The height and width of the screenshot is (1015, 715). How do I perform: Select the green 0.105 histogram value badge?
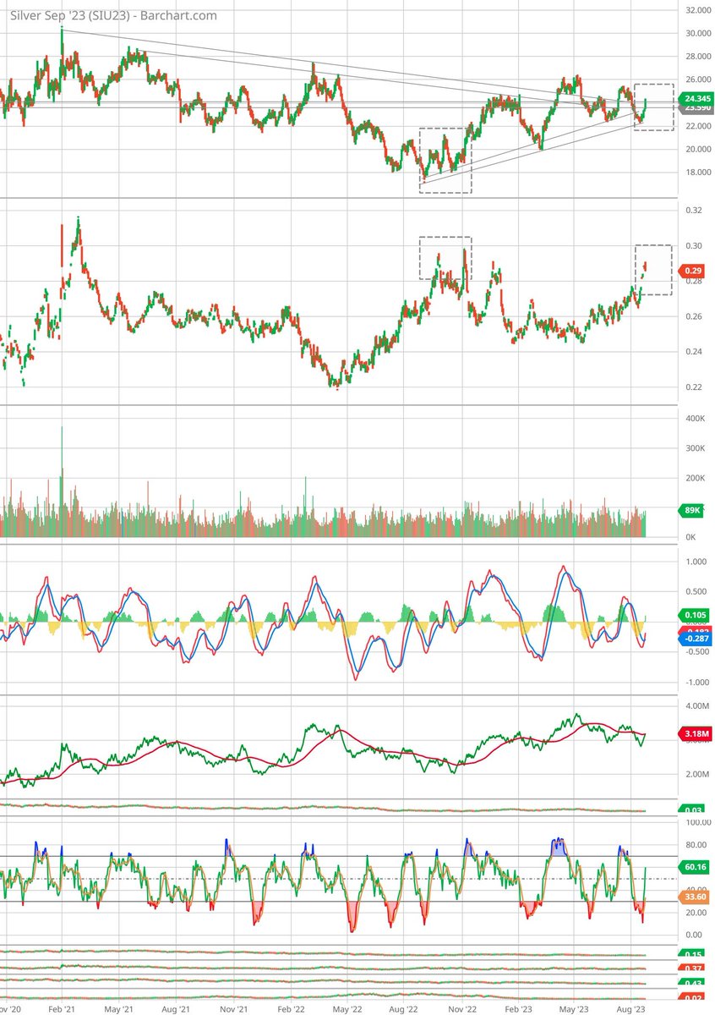click(696, 615)
